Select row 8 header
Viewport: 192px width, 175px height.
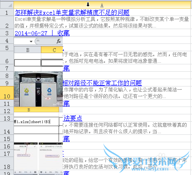(7, 75)
